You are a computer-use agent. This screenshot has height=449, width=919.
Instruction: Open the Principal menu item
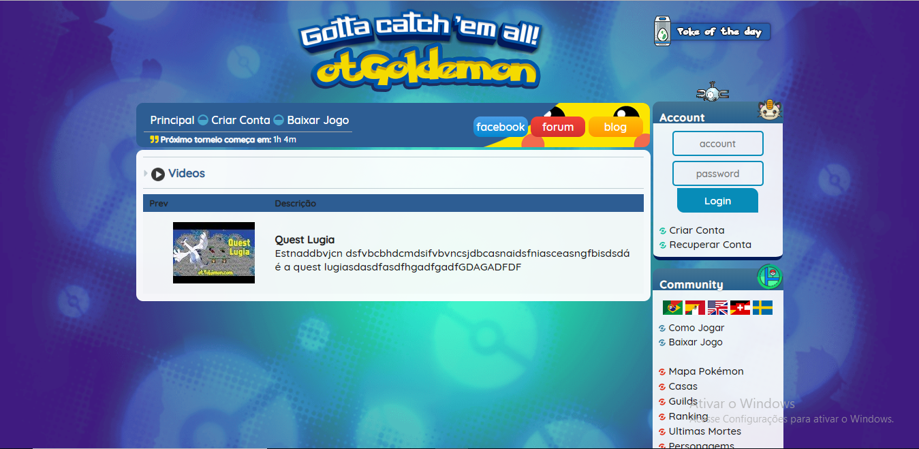point(172,120)
